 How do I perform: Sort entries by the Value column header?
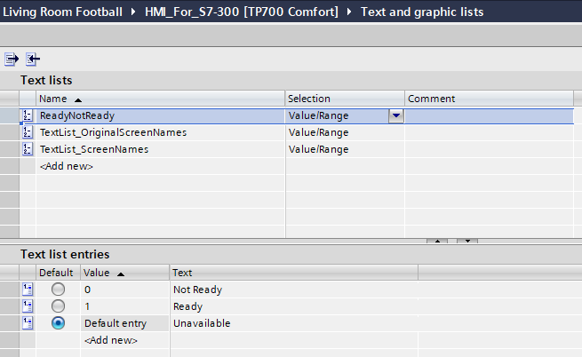click(124, 273)
